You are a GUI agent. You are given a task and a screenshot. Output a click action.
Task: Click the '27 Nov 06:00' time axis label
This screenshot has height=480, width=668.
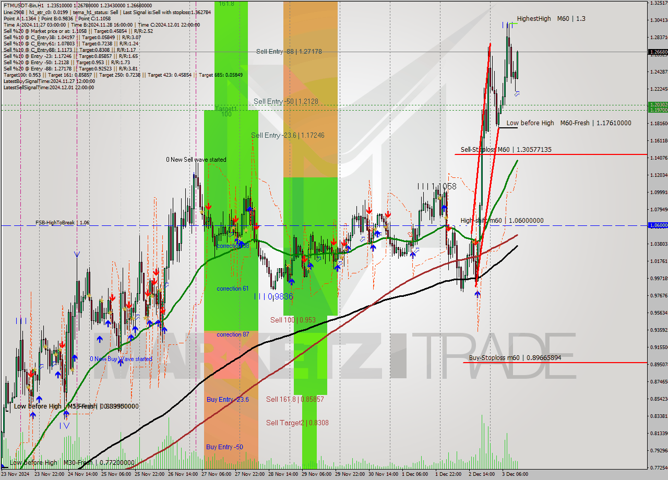point(218,474)
